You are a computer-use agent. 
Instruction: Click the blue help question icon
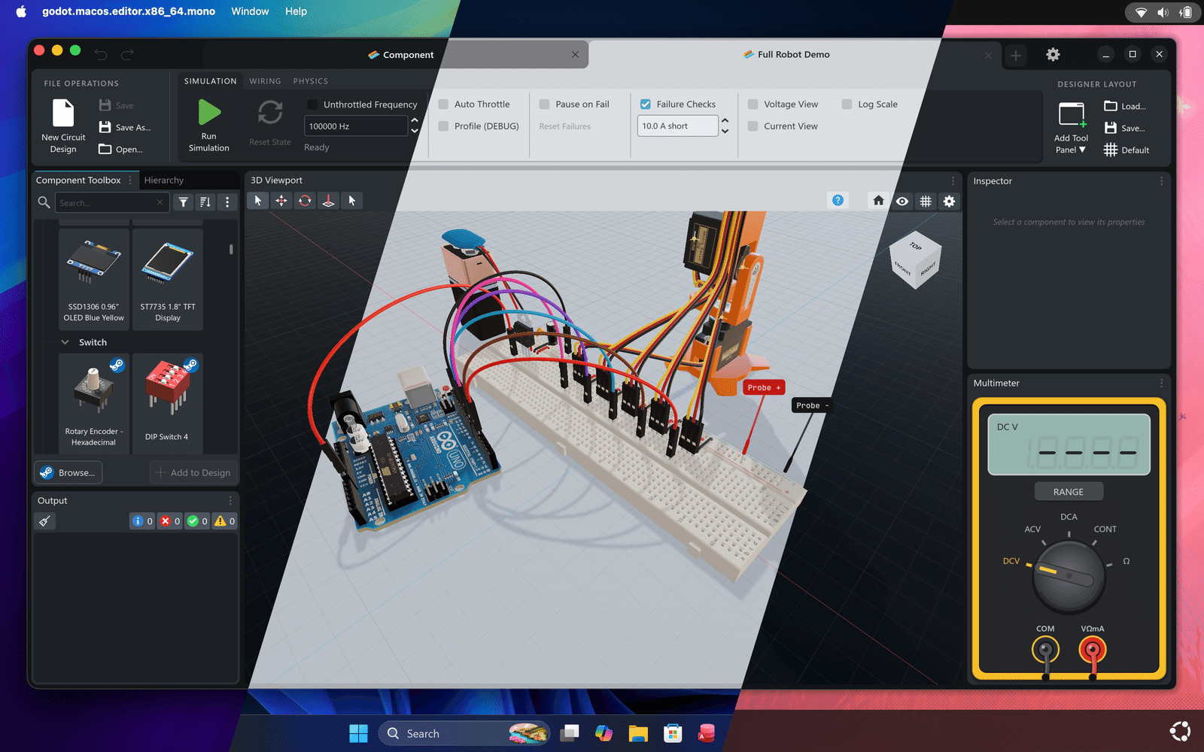tap(838, 200)
